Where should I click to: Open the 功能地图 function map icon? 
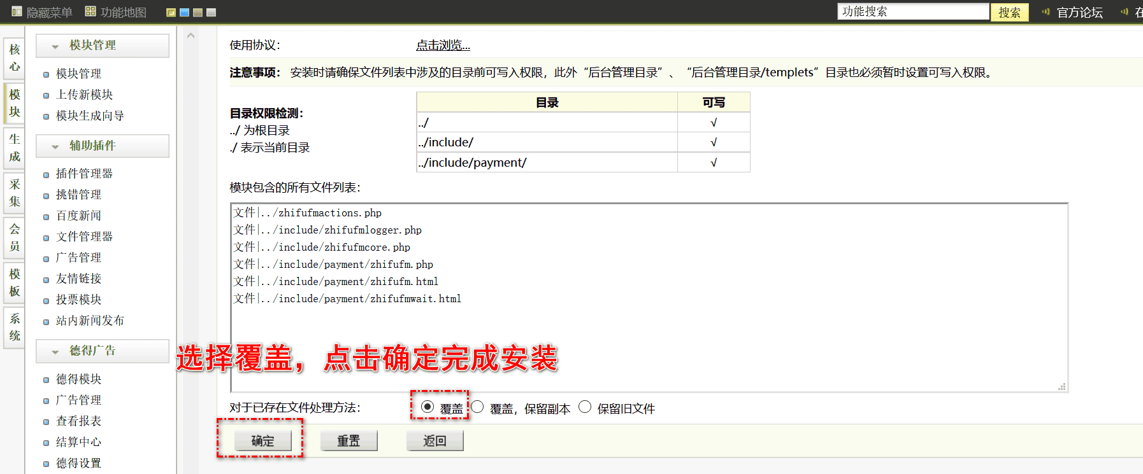[x=90, y=11]
